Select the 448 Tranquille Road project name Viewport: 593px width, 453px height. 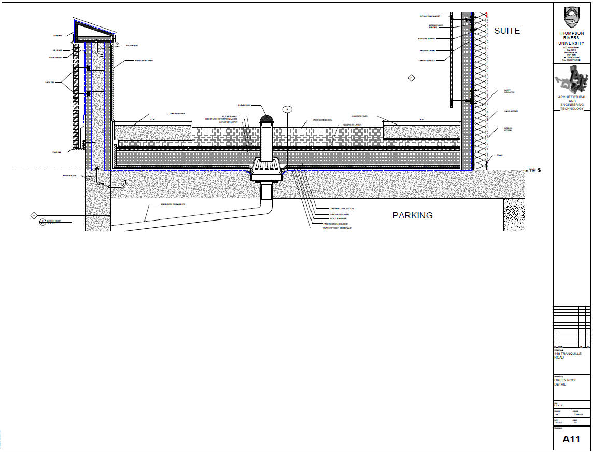click(x=568, y=355)
